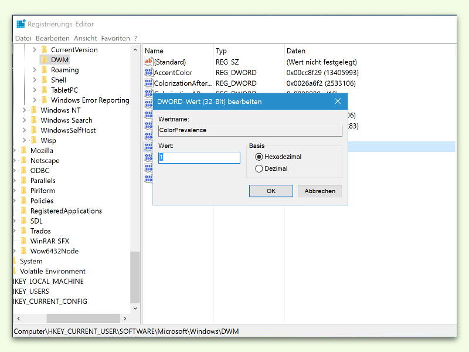Screen dimensions: 469x352
Task: Click the WindowsSelfHost folder icon
Action: click(34, 130)
